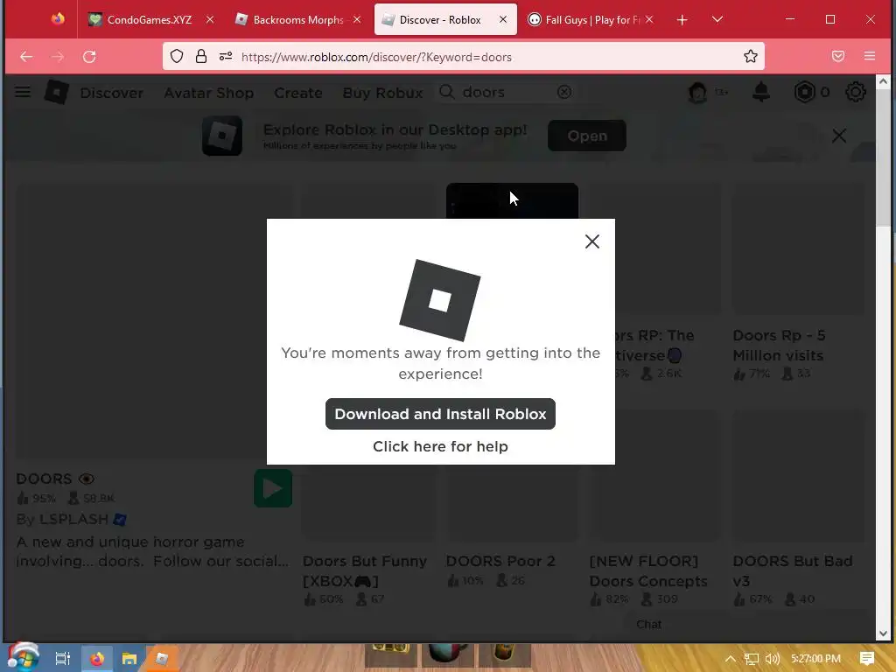Click the Firefox taskbar icon
896x672 pixels.
97,659
